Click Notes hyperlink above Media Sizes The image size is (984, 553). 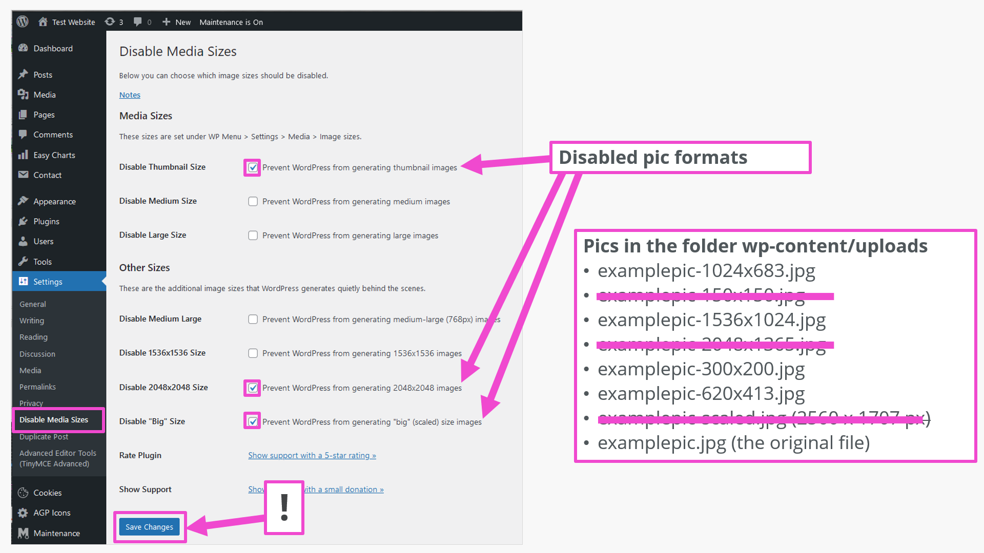(130, 95)
